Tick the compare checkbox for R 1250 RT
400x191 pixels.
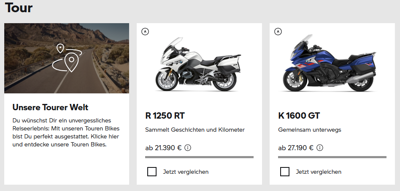(152, 172)
